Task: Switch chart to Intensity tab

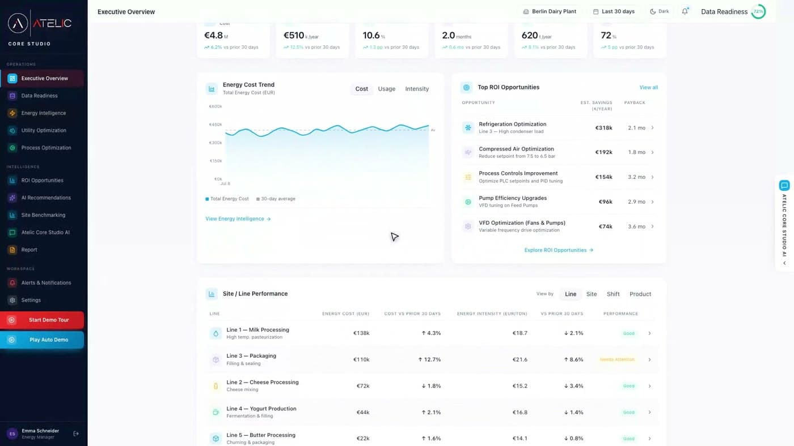Action: tap(417, 89)
